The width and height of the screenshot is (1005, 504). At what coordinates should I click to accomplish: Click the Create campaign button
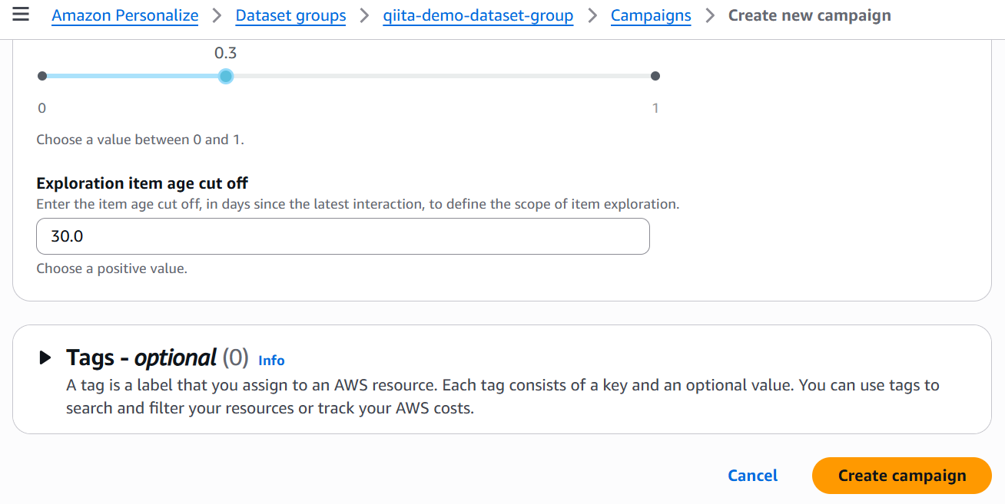point(901,476)
